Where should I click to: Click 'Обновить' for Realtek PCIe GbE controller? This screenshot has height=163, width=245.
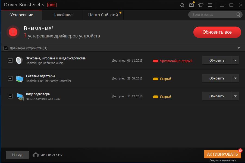[x=217, y=78]
